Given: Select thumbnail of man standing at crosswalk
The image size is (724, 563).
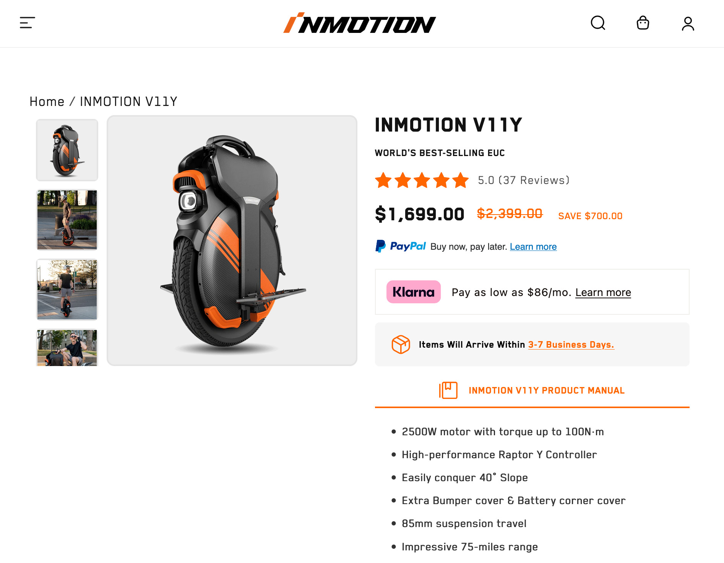Looking at the screenshot, I should (x=67, y=290).
